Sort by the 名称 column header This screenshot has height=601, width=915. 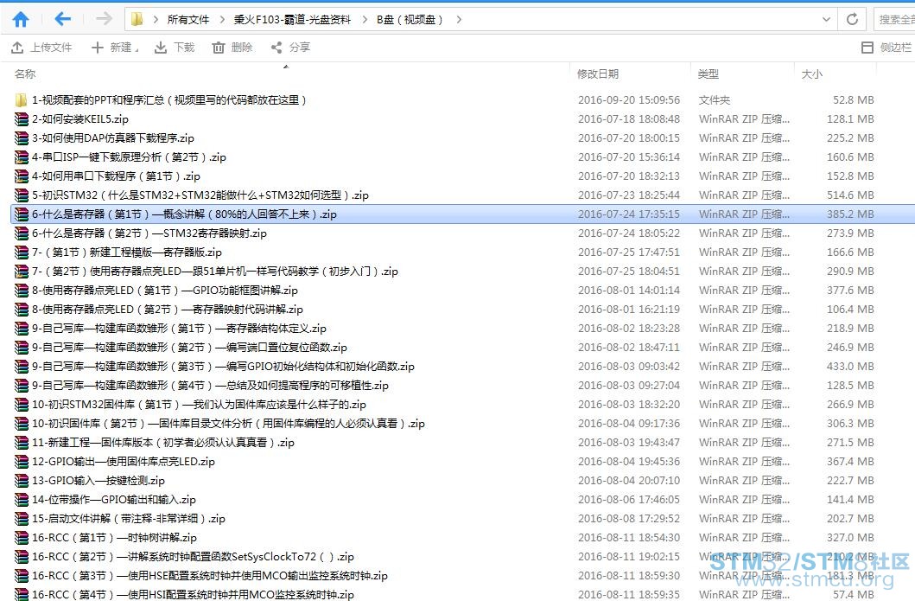[x=25, y=74]
